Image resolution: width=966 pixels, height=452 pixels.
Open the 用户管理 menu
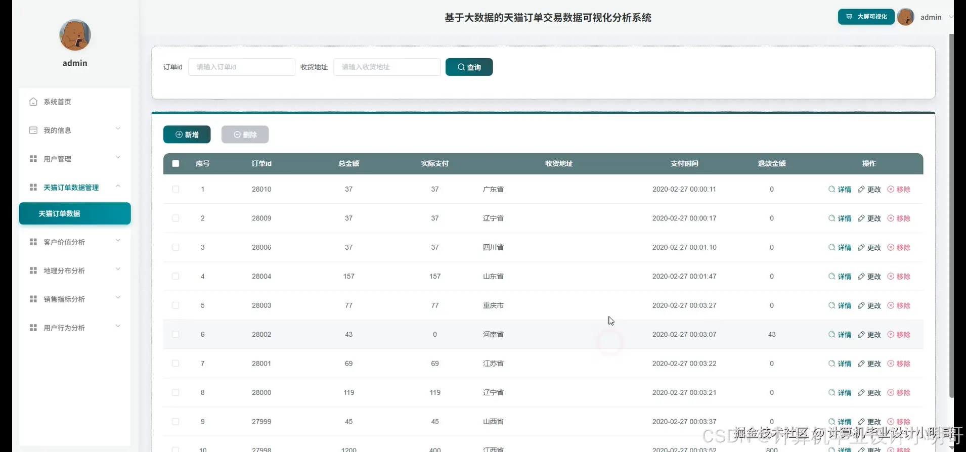coord(75,159)
